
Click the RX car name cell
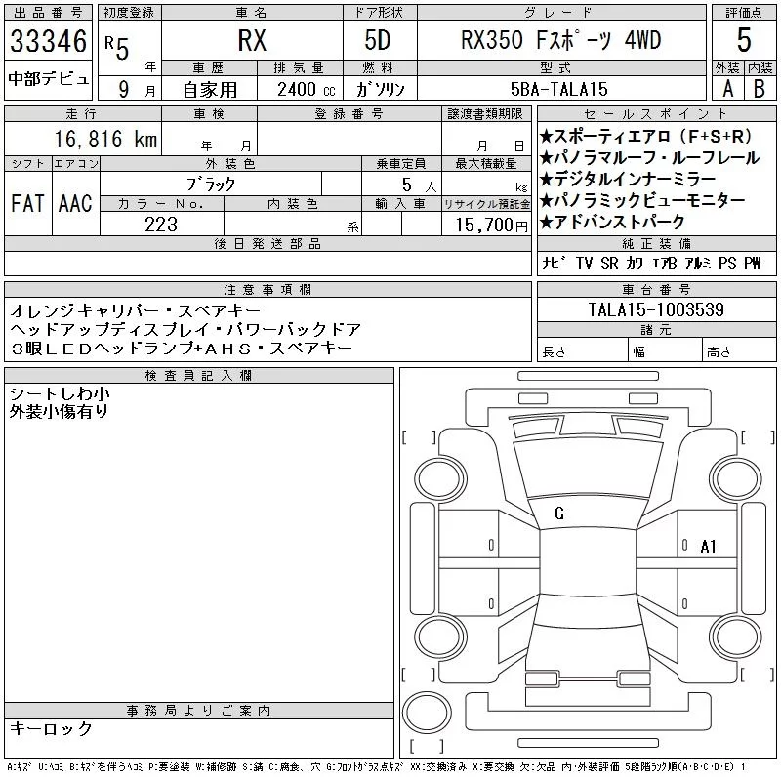click(x=252, y=40)
